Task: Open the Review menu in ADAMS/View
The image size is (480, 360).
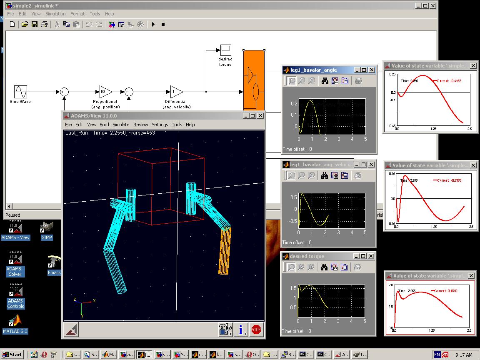Action: (140, 125)
